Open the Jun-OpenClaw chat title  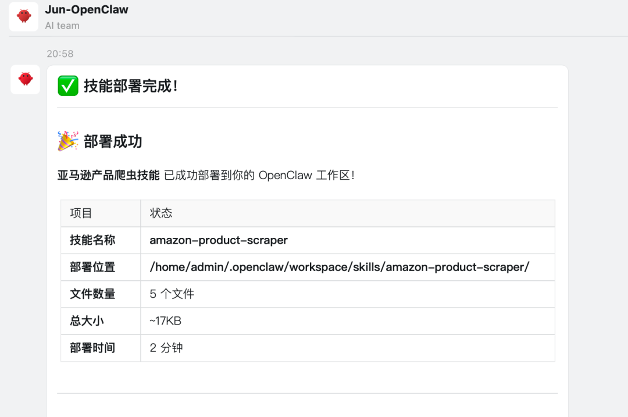pos(87,10)
